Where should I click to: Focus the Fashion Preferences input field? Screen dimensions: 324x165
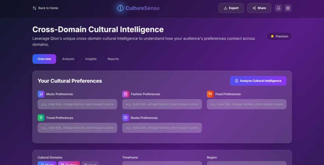[x=162, y=104]
